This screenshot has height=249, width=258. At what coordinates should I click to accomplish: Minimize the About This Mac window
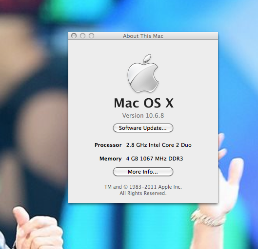pos(82,36)
